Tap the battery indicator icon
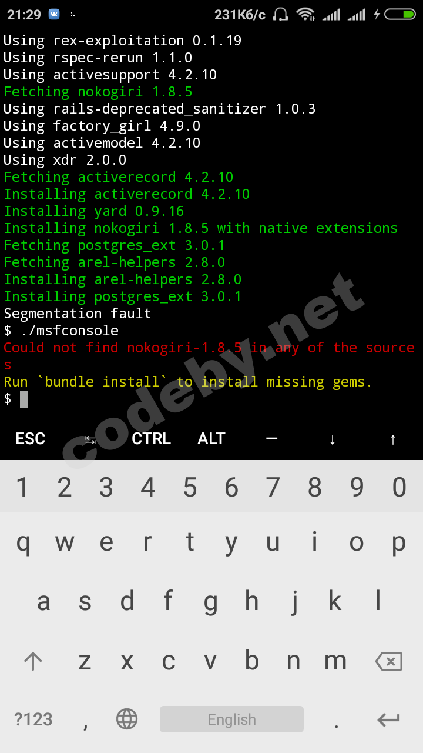 pyautogui.click(x=400, y=15)
